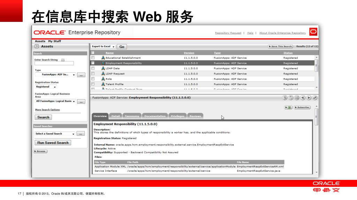Open the Repository Request link
Viewport: 357px width, 200px height.
point(228,33)
